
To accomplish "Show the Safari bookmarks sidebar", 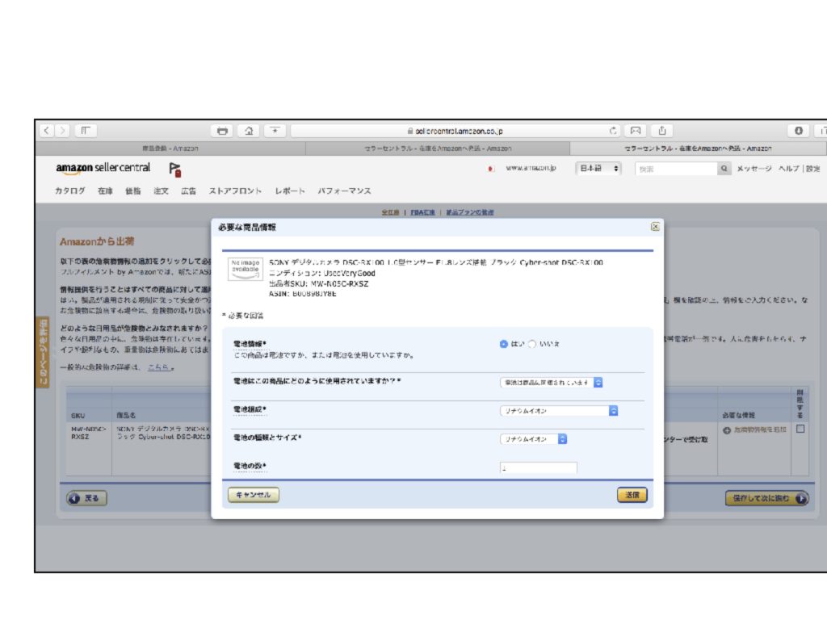I will (x=86, y=131).
